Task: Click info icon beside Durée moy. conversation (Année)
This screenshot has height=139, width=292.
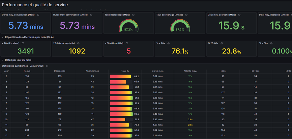Action: [91, 15]
